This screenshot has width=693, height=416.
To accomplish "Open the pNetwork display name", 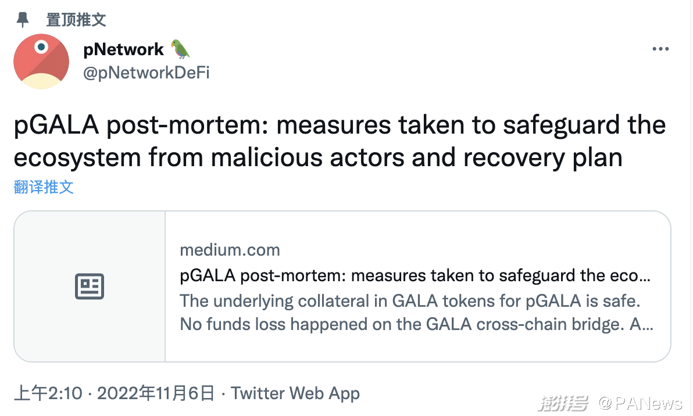I will [123, 49].
